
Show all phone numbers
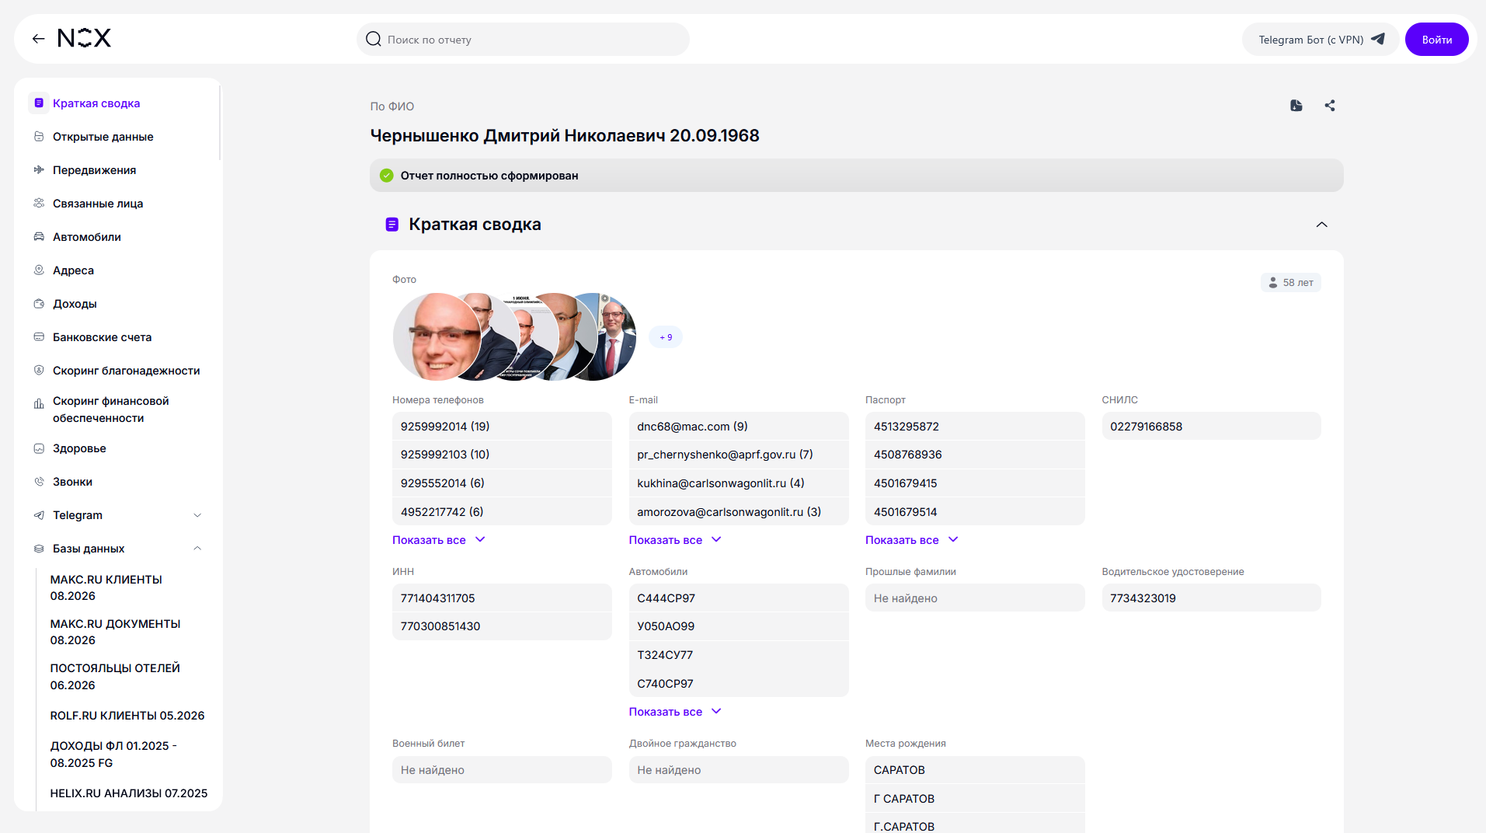[x=438, y=540]
